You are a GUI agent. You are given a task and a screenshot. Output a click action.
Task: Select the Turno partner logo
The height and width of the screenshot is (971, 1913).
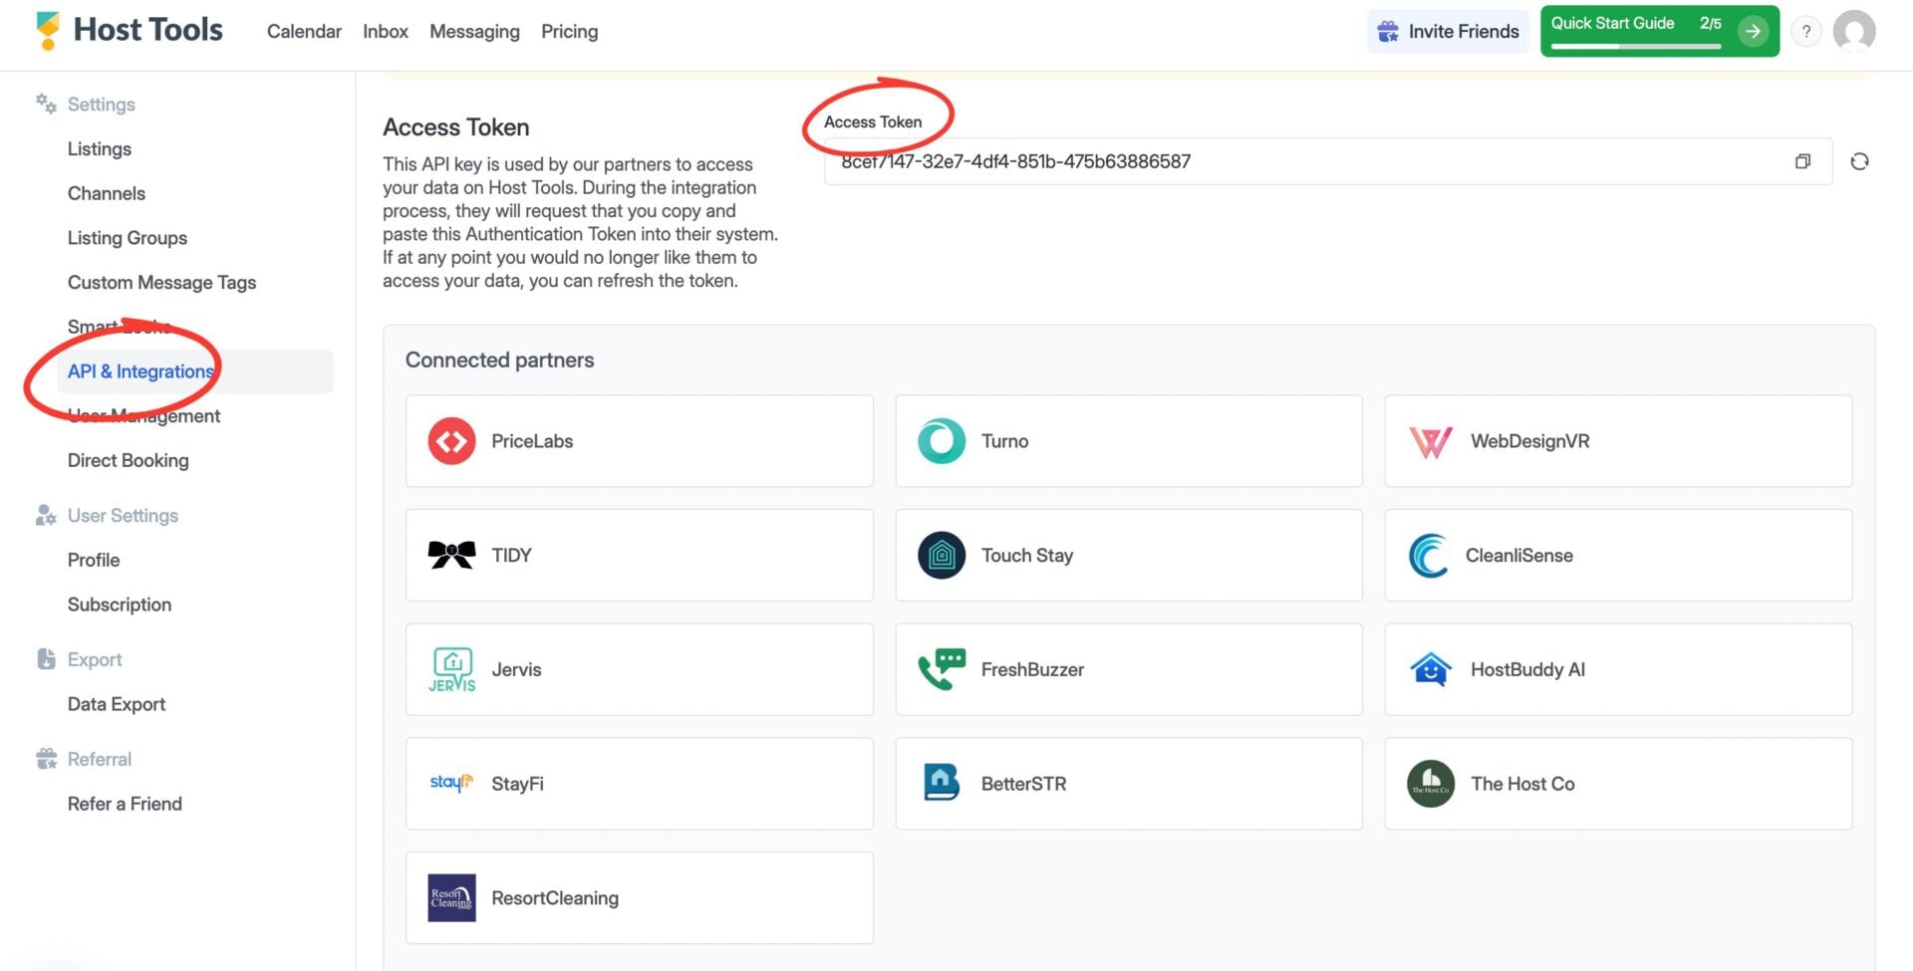(x=940, y=440)
